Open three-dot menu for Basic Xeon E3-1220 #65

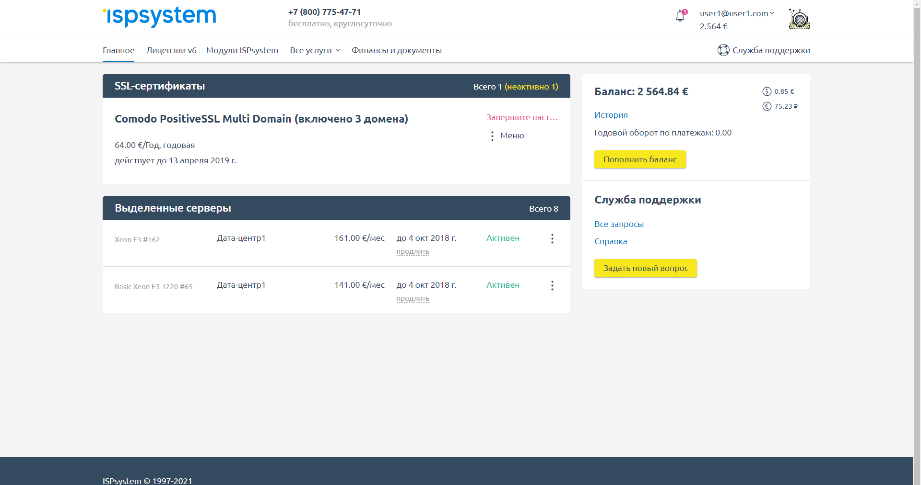tap(552, 286)
